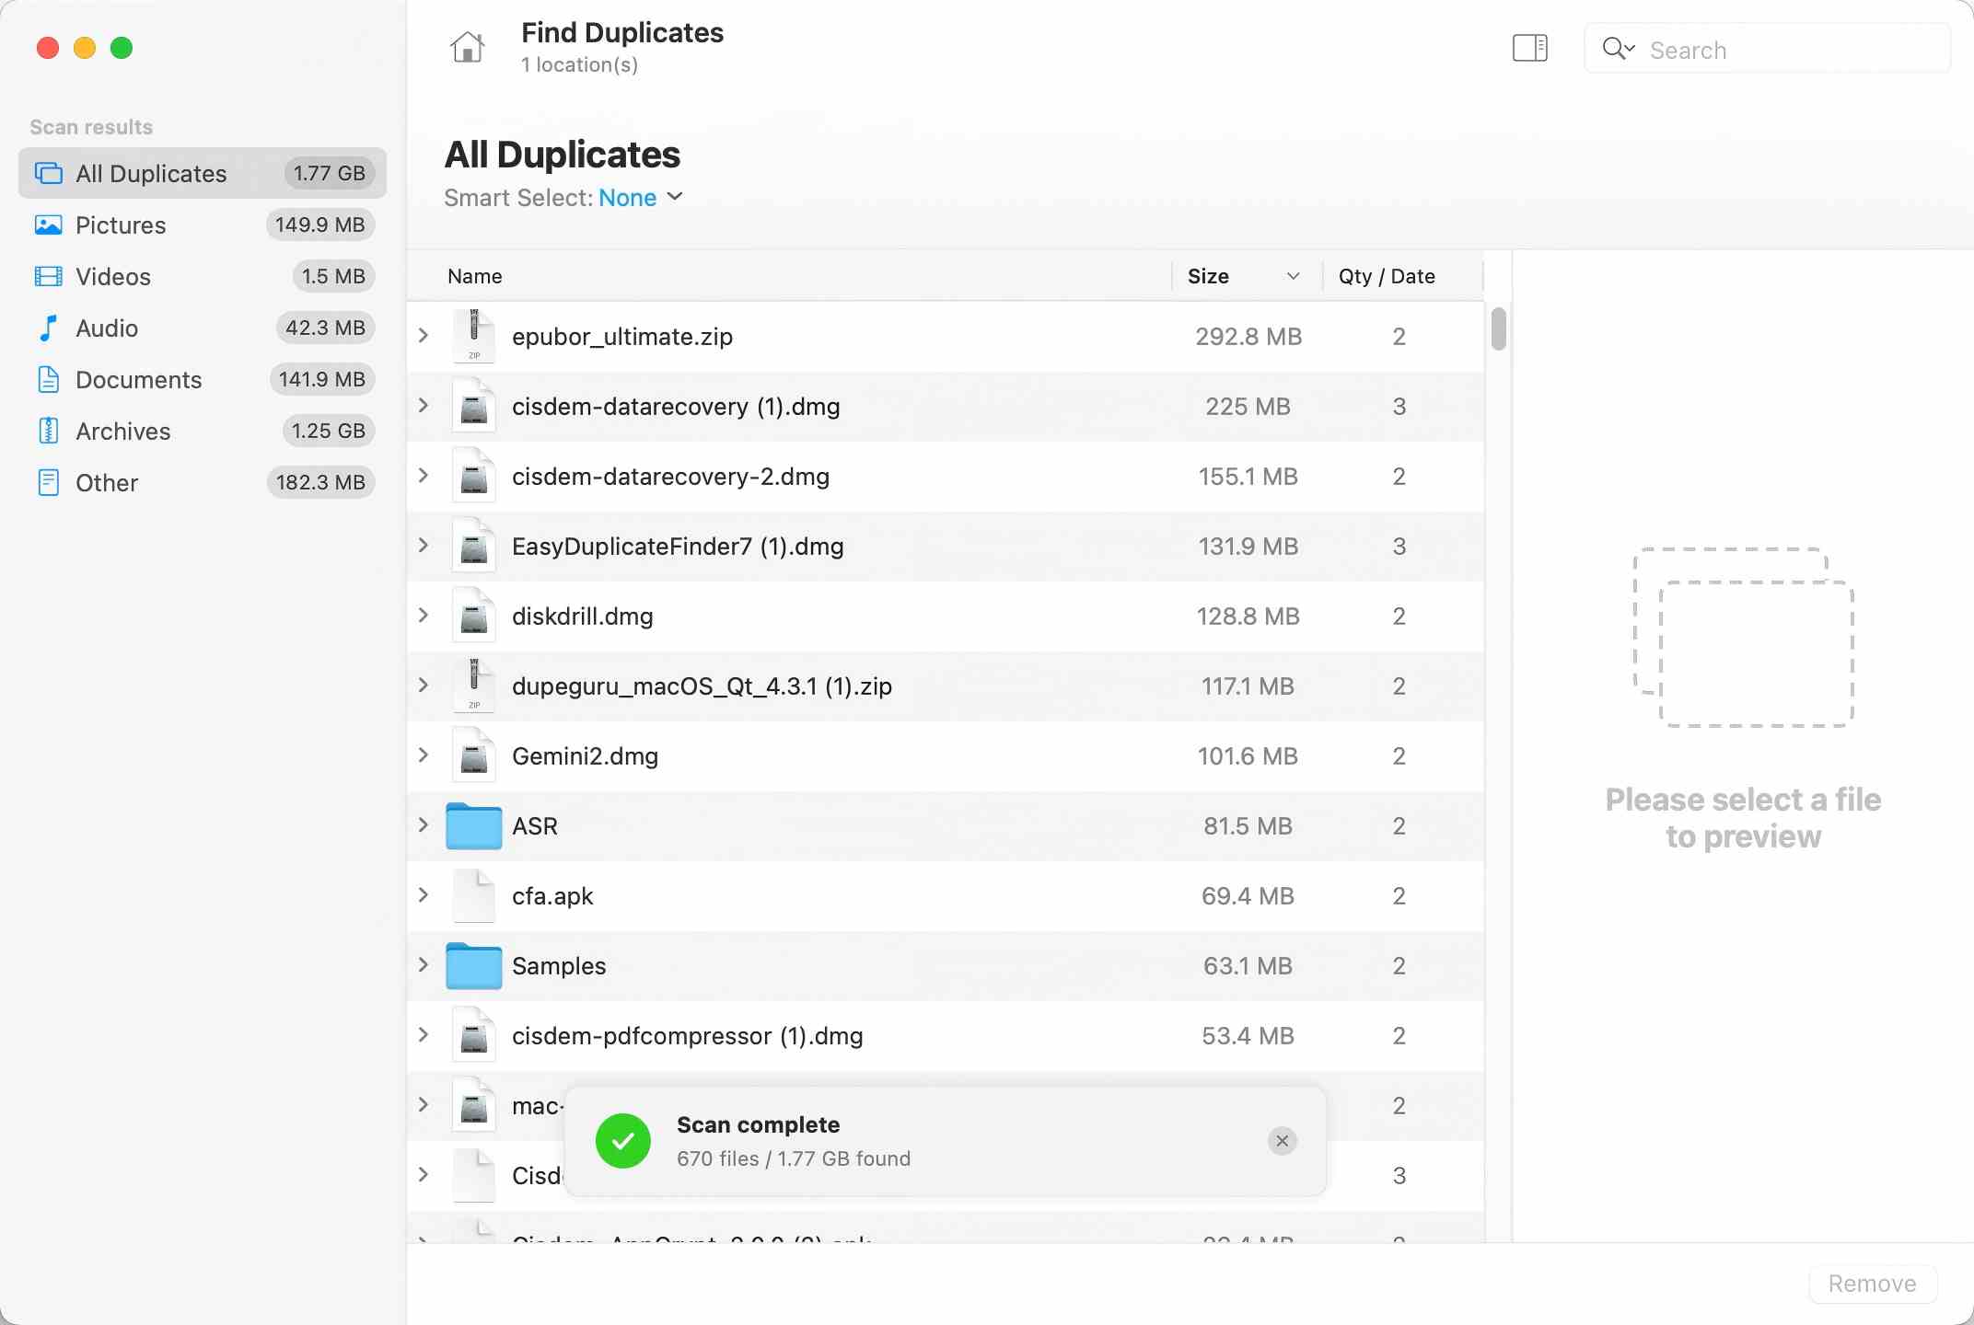1974x1325 pixels.
Task: Dismiss the Scan complete notification
Action: [x=1282, y=1141]
